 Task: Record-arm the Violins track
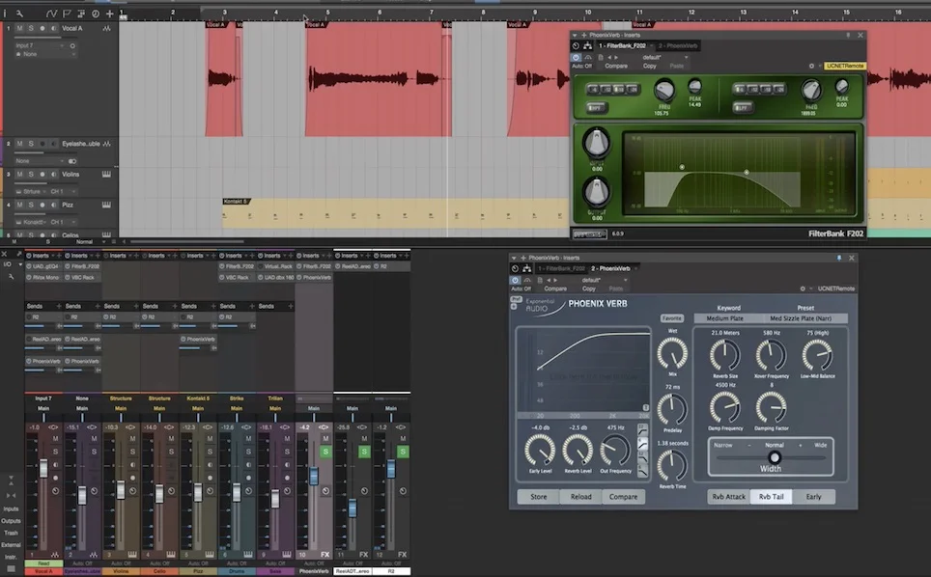tap(42, 175)
